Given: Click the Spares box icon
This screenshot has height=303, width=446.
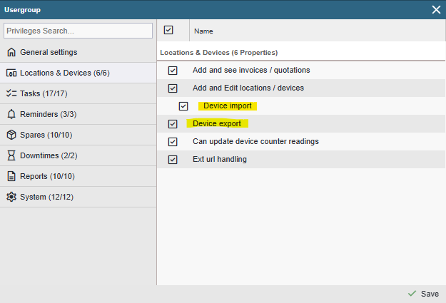Looking at the screenshot, I should [11, 135].
